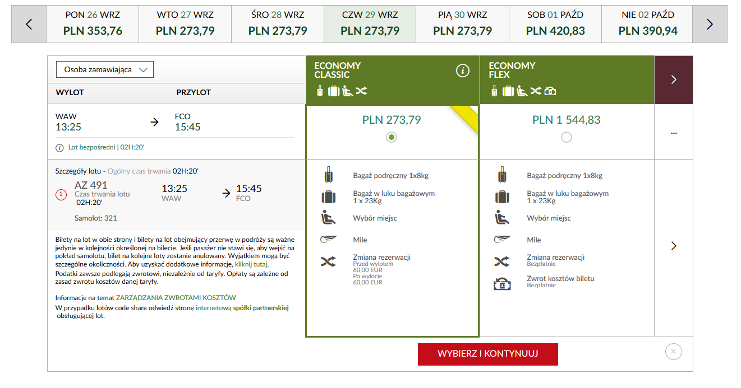741x388 pixels.
Task: Click checked baggage icon in Economy Classic column
Action: point(328,197)
